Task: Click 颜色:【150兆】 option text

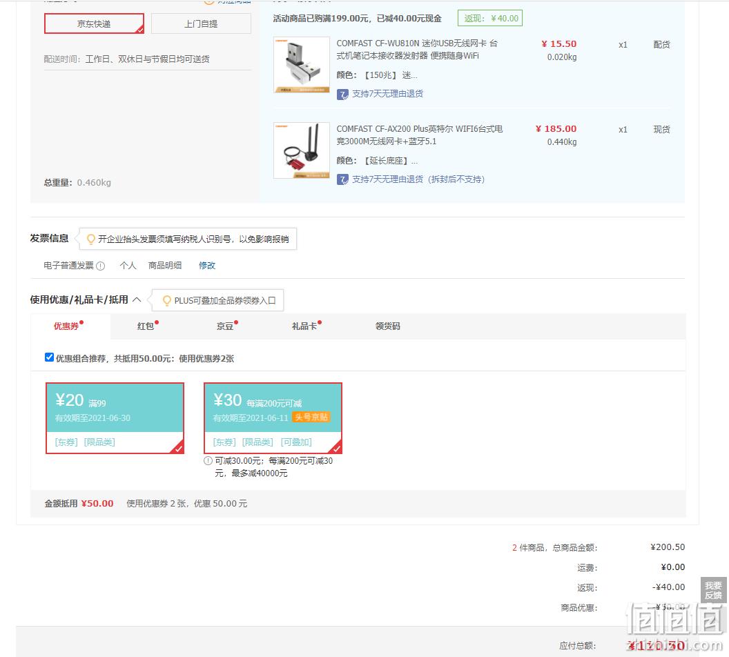Action: point(377,75)
